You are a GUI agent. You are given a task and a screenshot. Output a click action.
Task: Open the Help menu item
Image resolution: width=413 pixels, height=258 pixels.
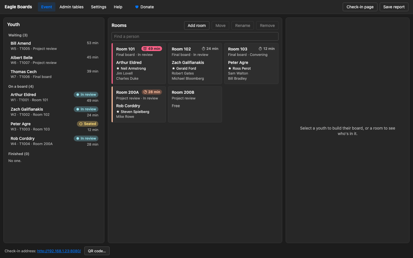coord(118,7)
